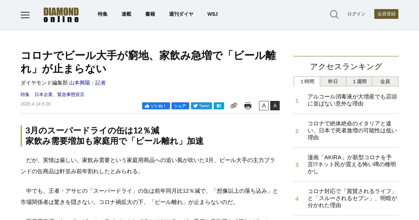Image resolution: width=419 pixels, height=220 pixels.
Task: Click the subheading 3月のスーパードライの缶は12％減
Action: tap(92, 131)
